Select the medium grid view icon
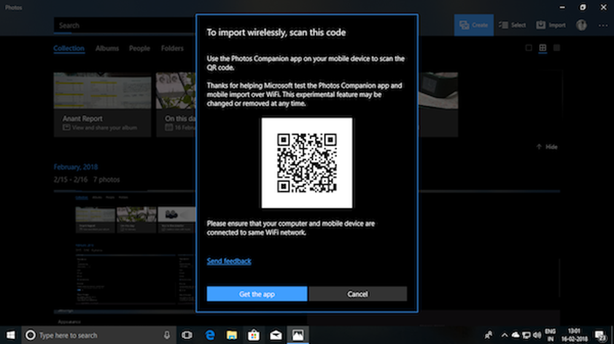 (x=543, y=48)
